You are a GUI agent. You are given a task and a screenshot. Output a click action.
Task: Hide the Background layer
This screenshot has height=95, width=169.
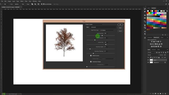coord(148,62)
